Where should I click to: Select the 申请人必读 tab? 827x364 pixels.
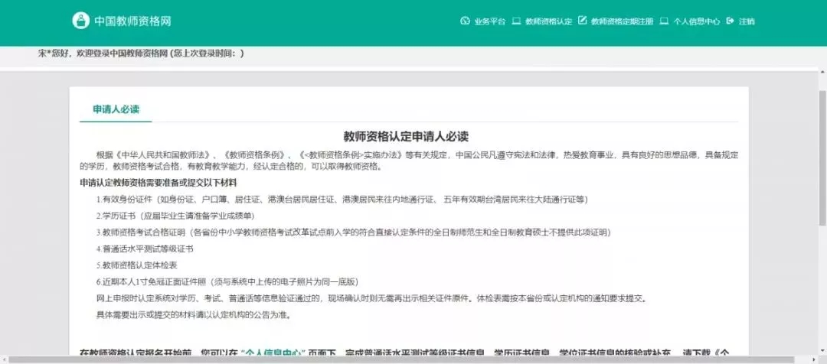(116, 109)
